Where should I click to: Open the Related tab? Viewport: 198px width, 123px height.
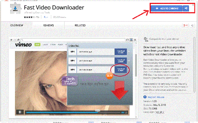80,25
